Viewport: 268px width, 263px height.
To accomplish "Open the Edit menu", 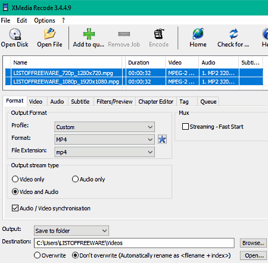I will point(22,20).
